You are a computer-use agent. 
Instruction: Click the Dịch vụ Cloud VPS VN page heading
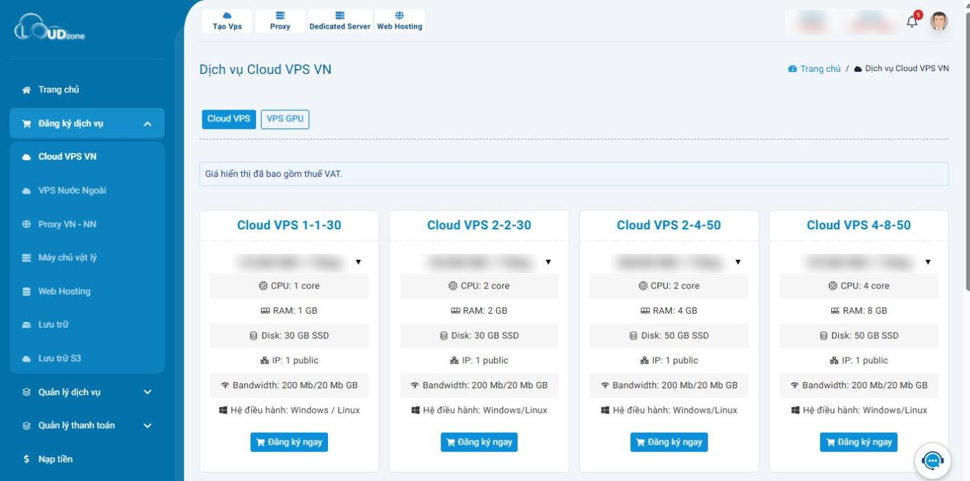point(265,70)
